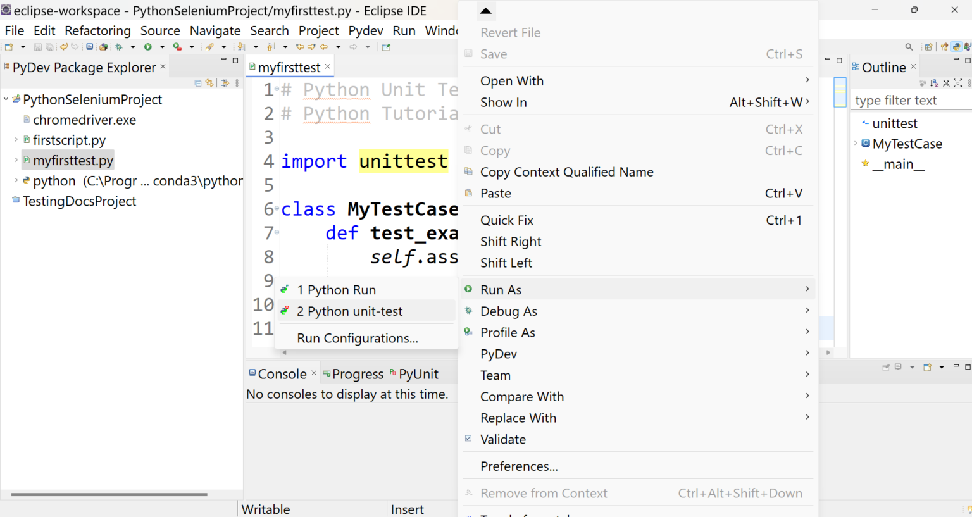Switch to the PyDev perspective Python icon

tap(957, 47)
